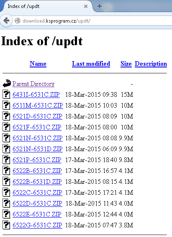Sort listing by Size column

[x=126, y=64]
